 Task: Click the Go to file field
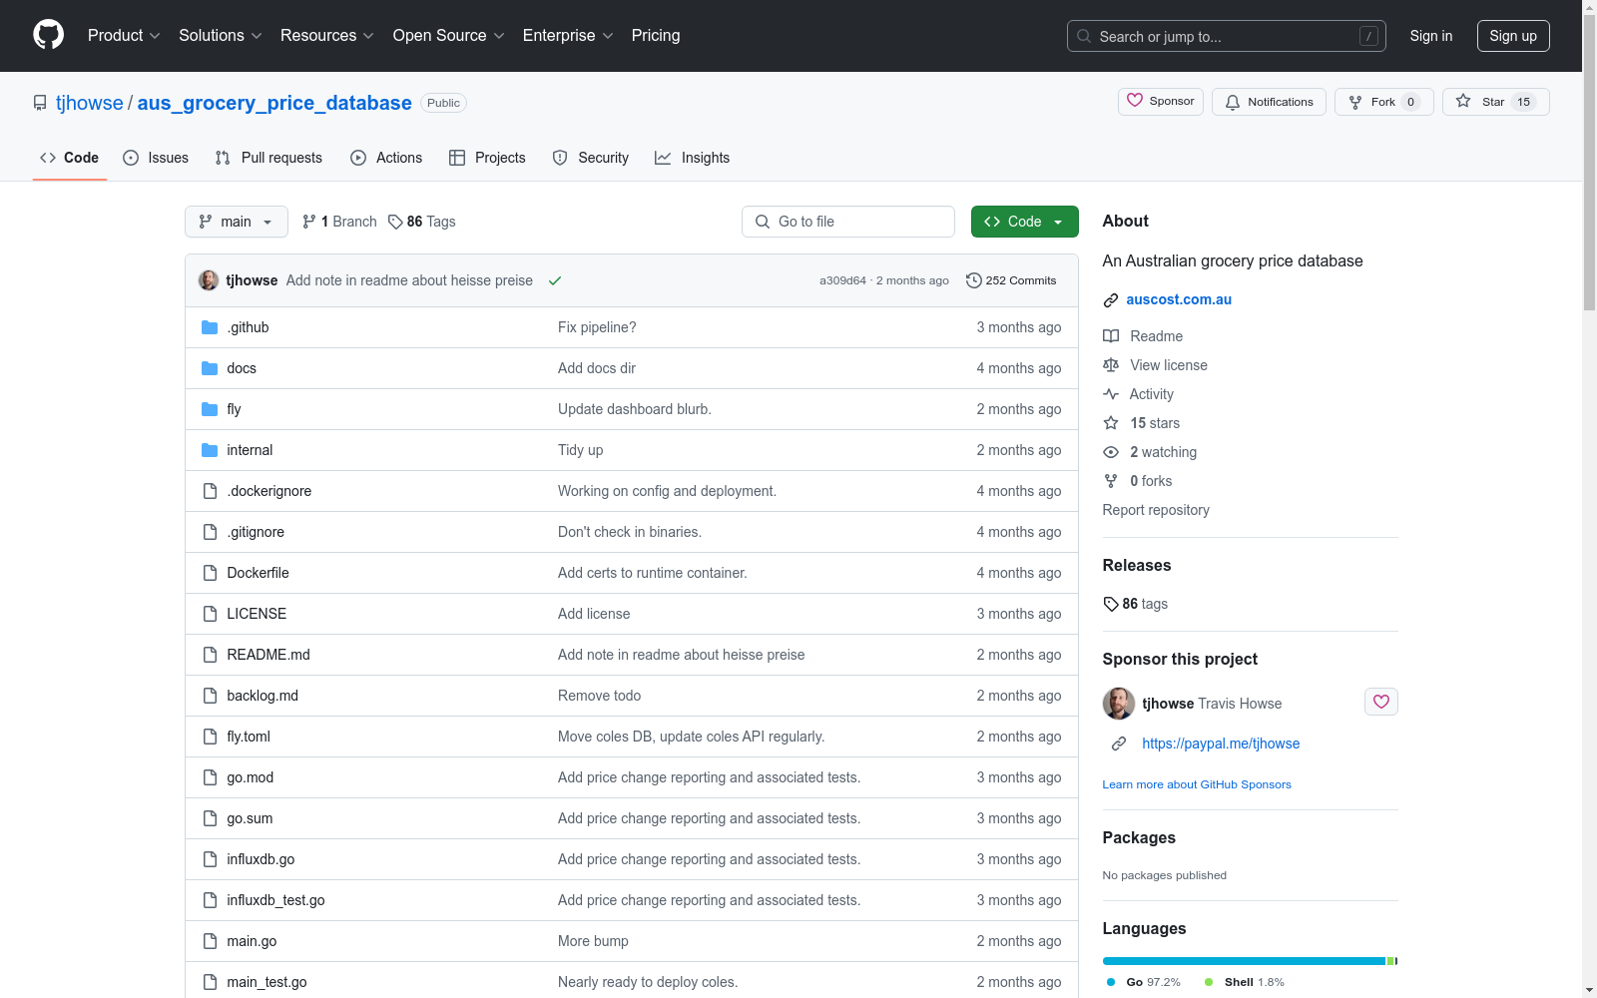point(848,222)
